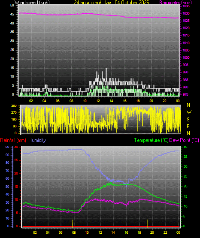Click the 975 barometer scale value

pos(185,94)
